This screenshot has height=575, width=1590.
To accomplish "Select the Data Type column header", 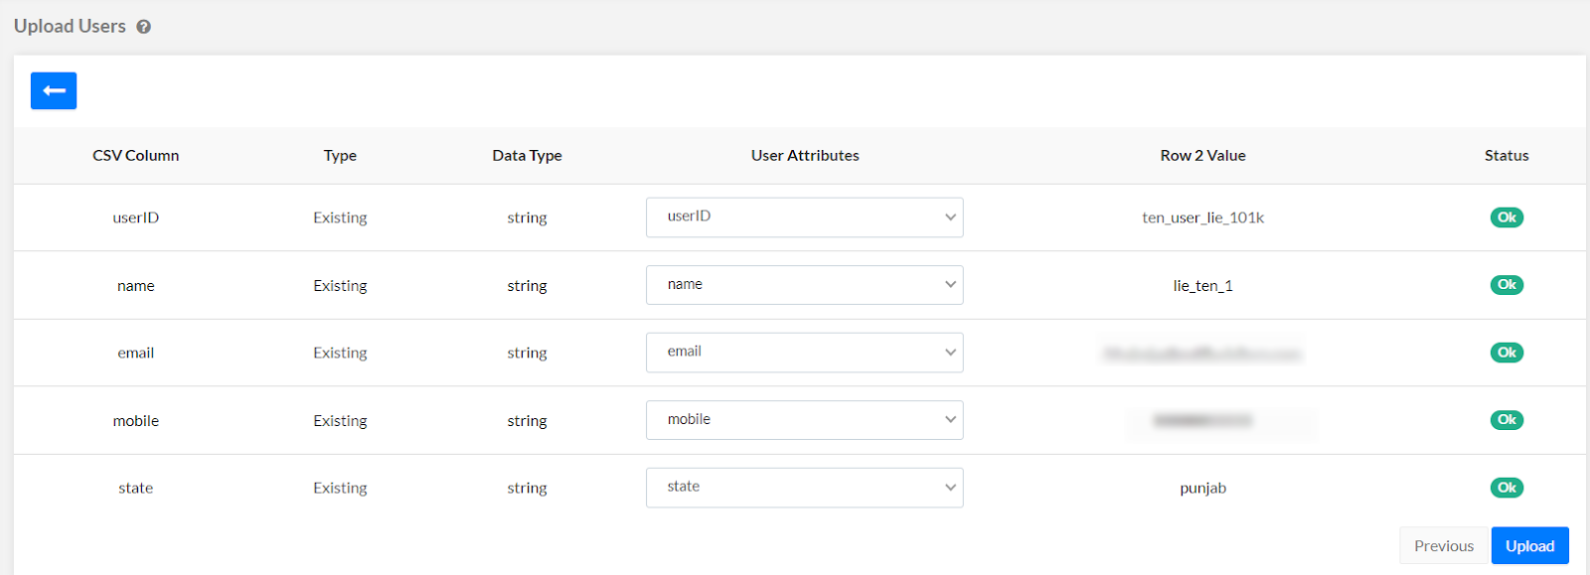I will tap(527, 156).
